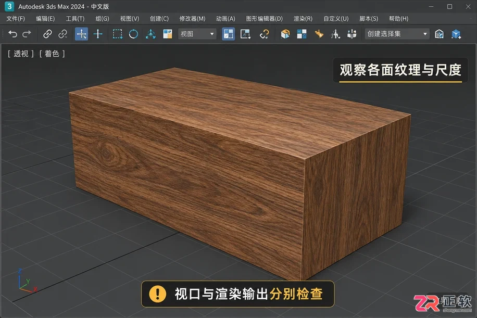Toggle the highlighted viewport layout icon

click(228, 34)
